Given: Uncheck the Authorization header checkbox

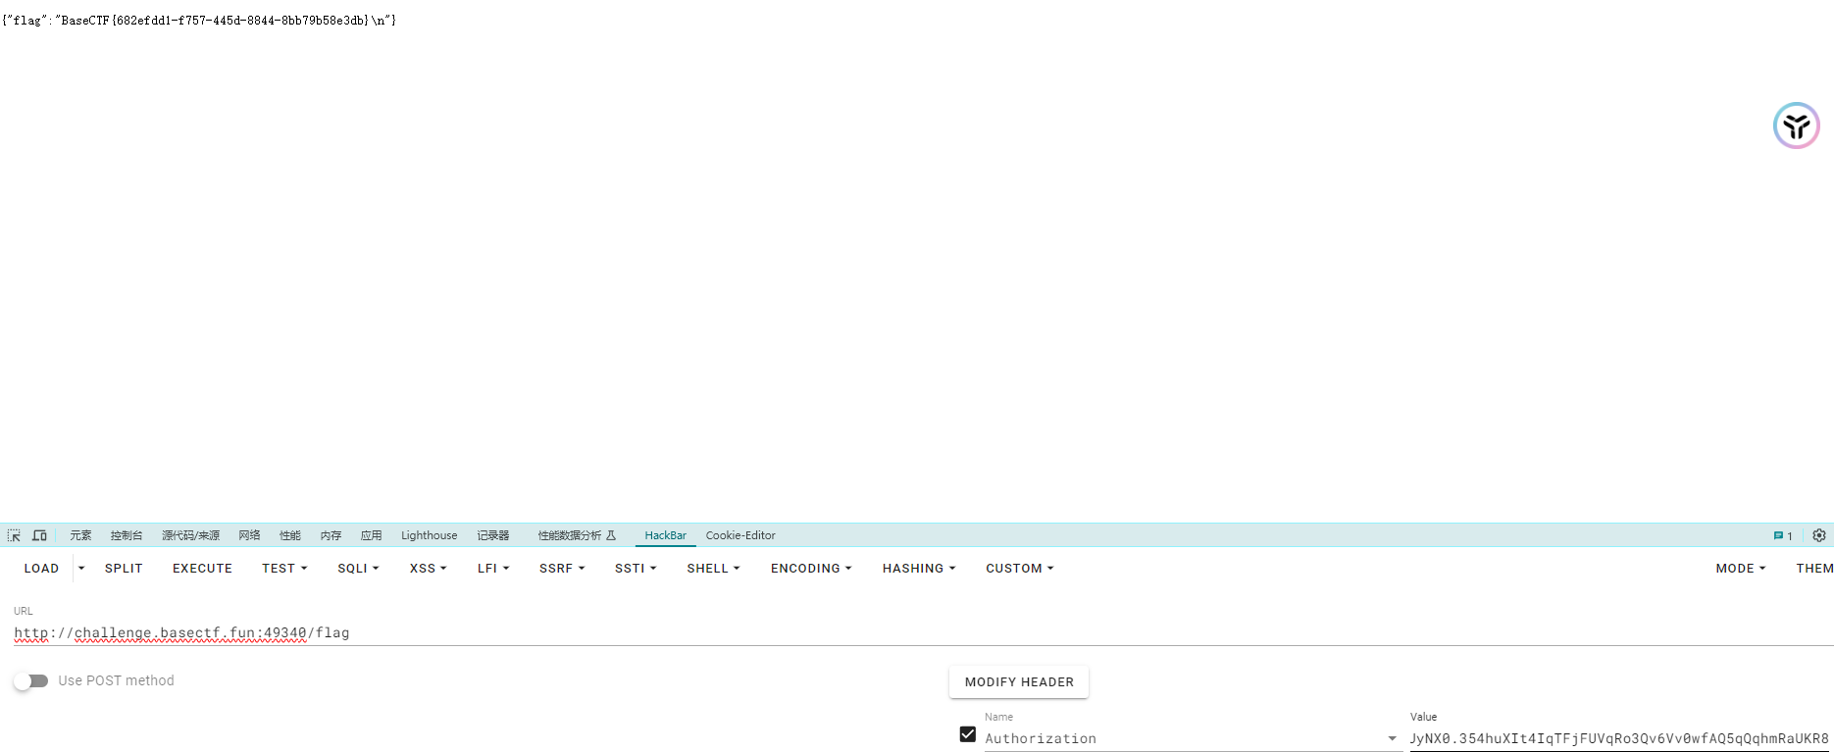Looking at the screenshot, I should (968, 734).
